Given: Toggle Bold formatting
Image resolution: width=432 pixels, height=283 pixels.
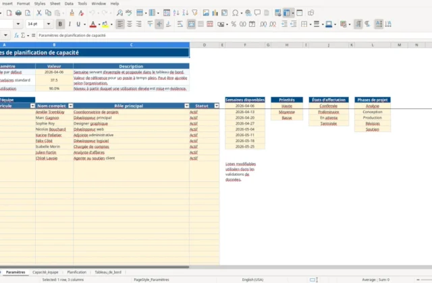Looking at the screenshot, I should [60, 24].
